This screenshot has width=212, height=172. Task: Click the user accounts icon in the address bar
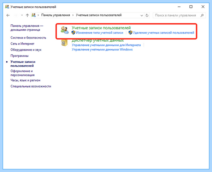click(x=34, y=15)
